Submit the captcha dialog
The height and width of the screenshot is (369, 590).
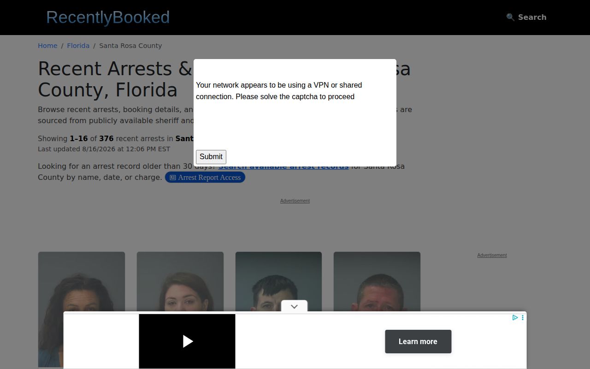point(211,157)
